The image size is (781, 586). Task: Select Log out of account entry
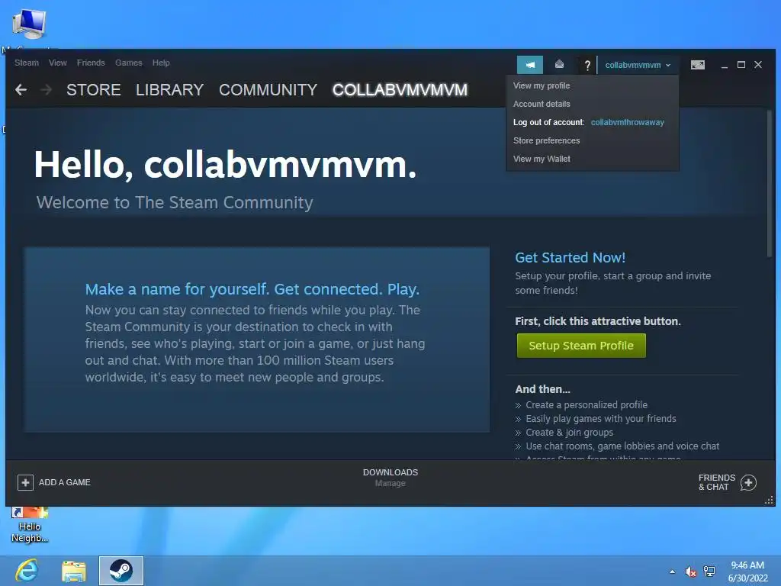[x=592, y=123]
